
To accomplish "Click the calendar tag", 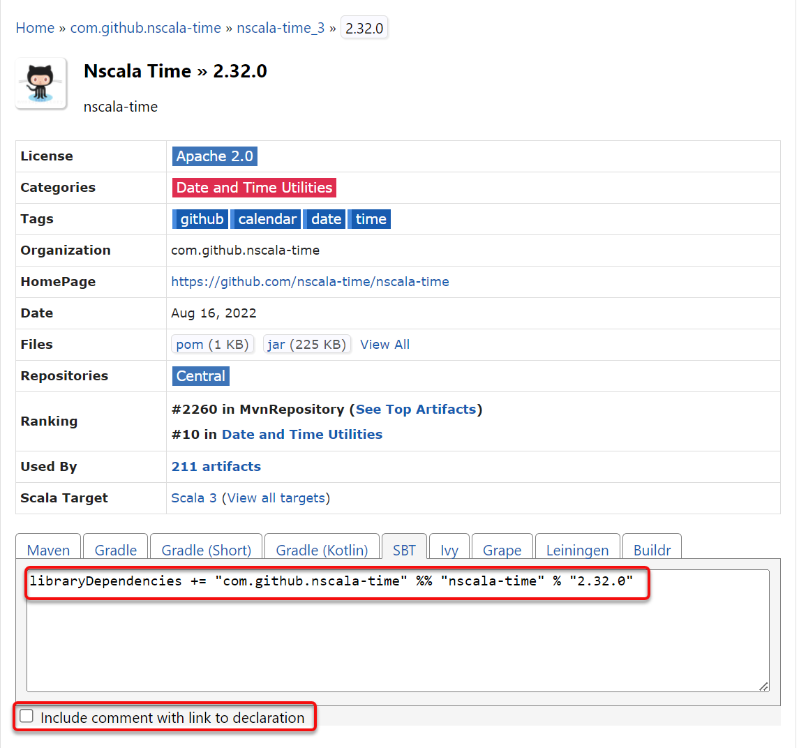I will tap(267, 219).
